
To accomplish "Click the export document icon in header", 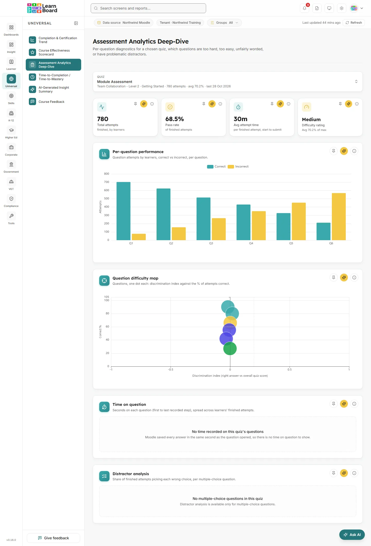I will click(x=317, y=8).
